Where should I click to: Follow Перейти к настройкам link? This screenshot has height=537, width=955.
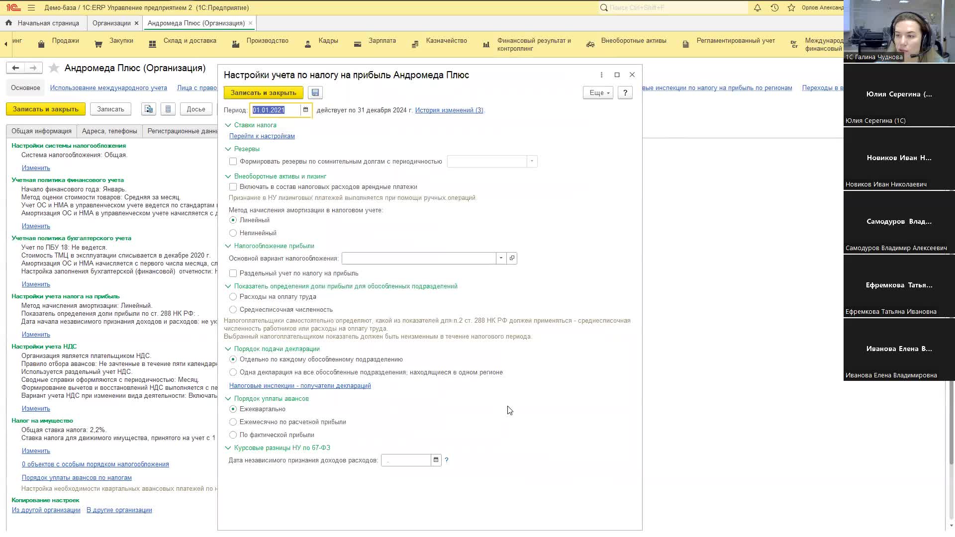(262, 136)
